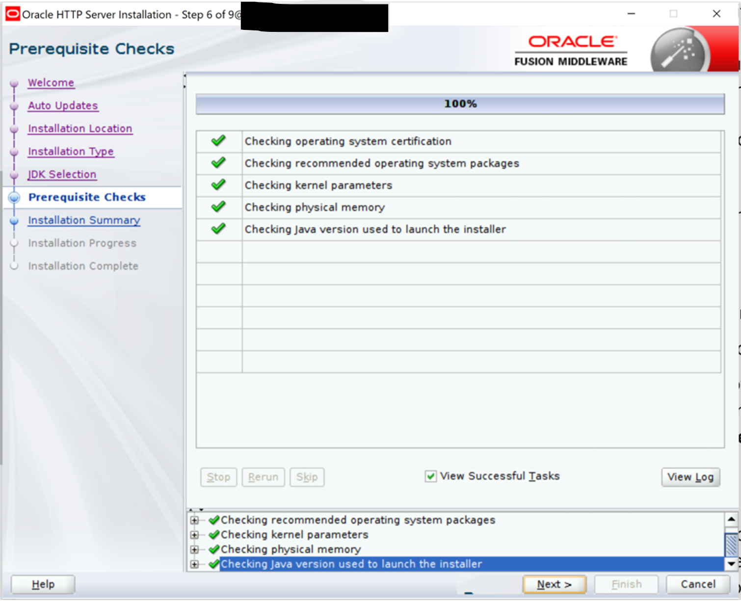The image size is (741, 601).
Task: Click the Prerequisite Checks current step indicator
Action: tap(14, 198)
